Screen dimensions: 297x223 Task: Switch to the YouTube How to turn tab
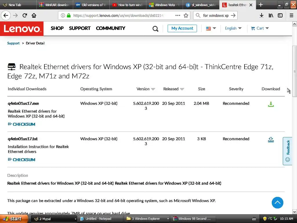click(128, 5)
